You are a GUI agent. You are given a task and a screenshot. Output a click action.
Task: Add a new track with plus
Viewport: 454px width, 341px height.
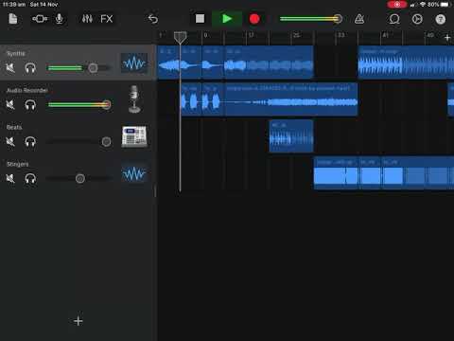pos(79,321)
